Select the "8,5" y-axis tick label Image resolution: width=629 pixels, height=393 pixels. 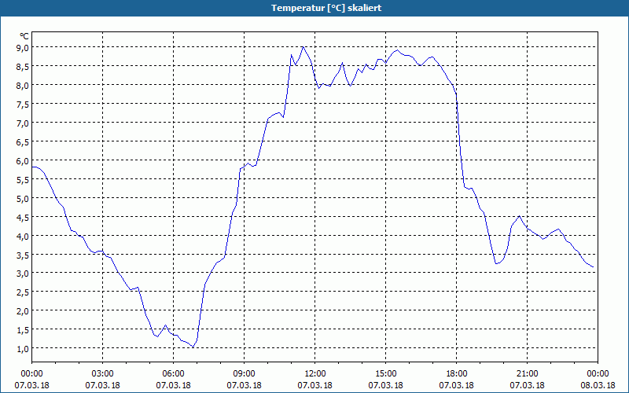click(23, 67)
